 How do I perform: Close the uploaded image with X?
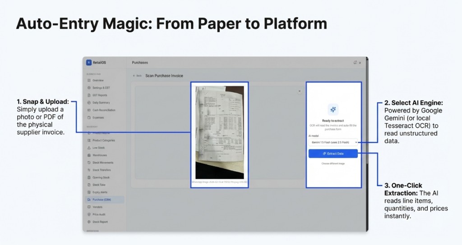point(300,91)
